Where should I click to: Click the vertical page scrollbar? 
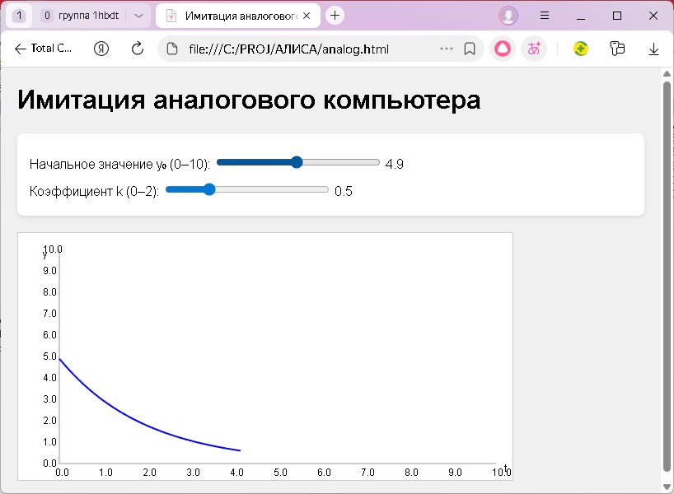[x=667, y=272]
